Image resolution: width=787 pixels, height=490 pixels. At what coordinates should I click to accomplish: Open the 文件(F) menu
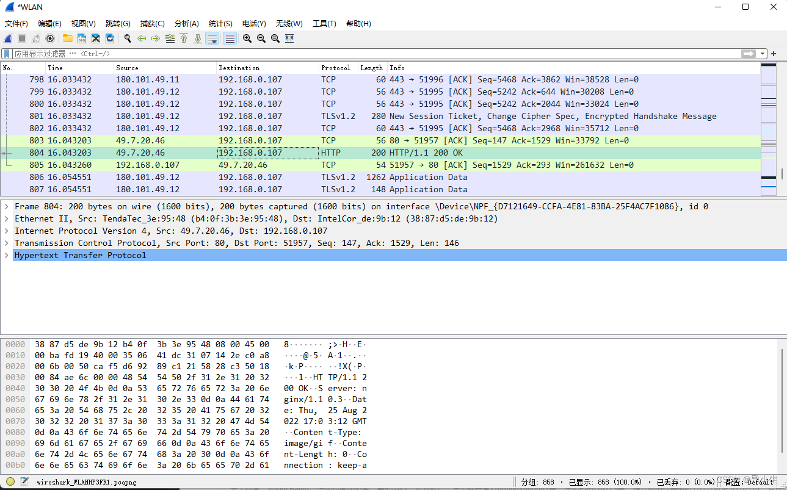point(16,24)
